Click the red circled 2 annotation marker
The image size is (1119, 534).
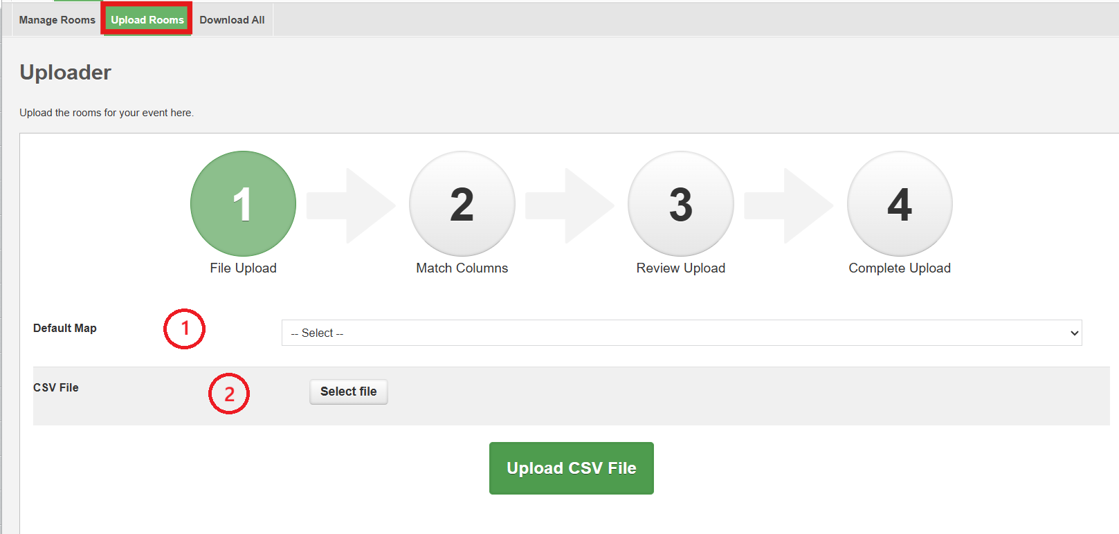pos(229,394)
